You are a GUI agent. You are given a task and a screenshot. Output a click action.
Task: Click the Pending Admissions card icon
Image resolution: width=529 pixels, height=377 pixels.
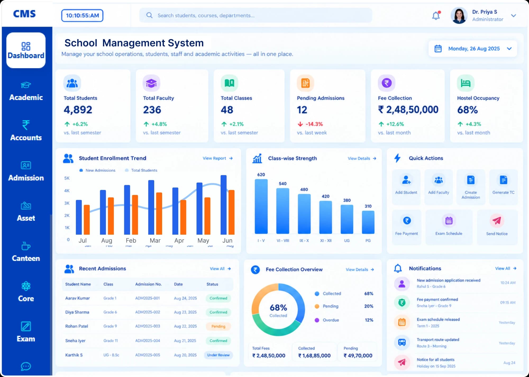305,83
